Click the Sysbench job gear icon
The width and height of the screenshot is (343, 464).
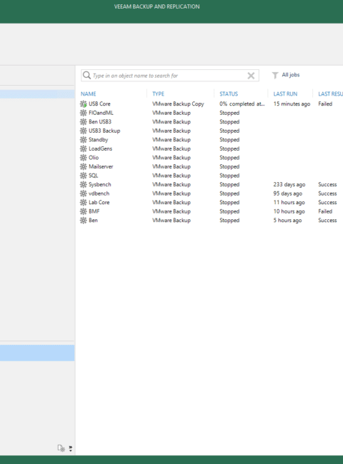[83, 184]
